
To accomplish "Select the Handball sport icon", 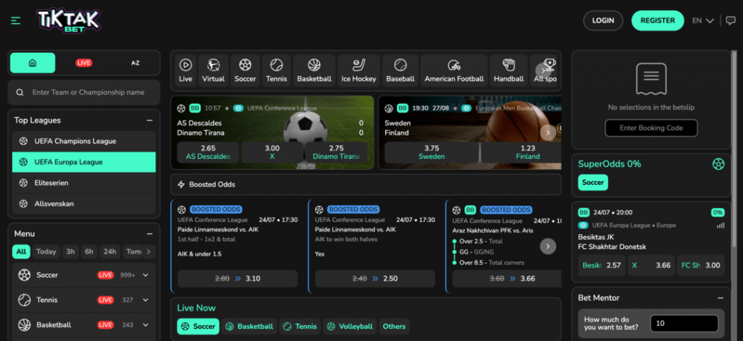I will click(509, 70).
